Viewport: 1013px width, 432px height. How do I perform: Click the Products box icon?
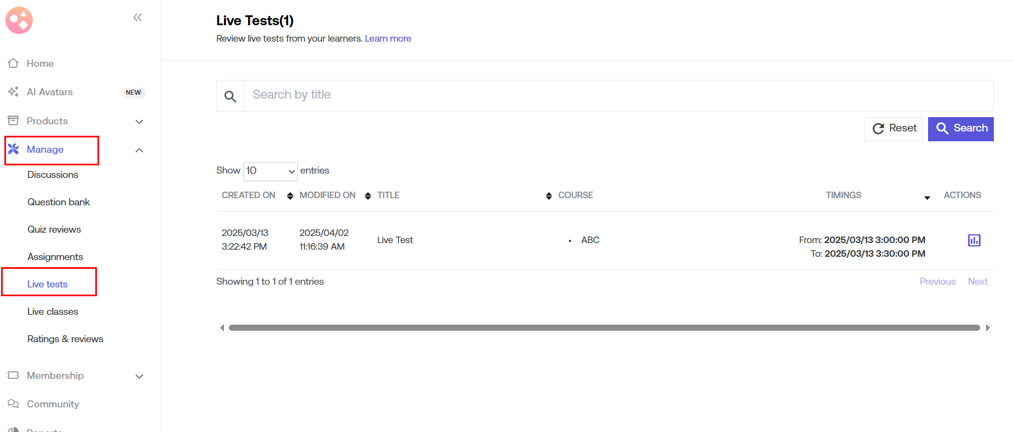point(14,121)
